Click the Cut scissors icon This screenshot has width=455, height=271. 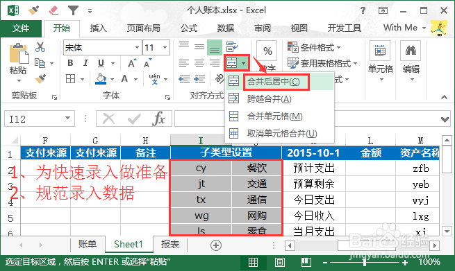(40, 47)
